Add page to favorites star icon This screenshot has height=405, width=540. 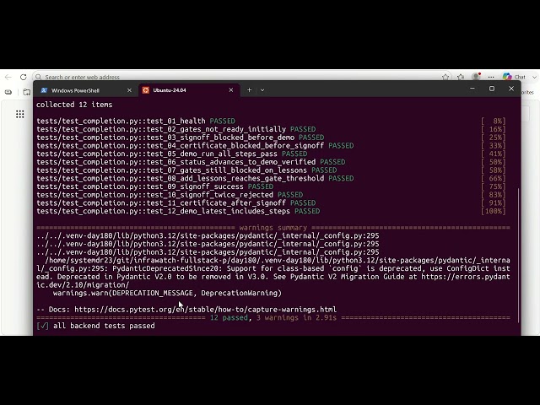coord(445,77)
